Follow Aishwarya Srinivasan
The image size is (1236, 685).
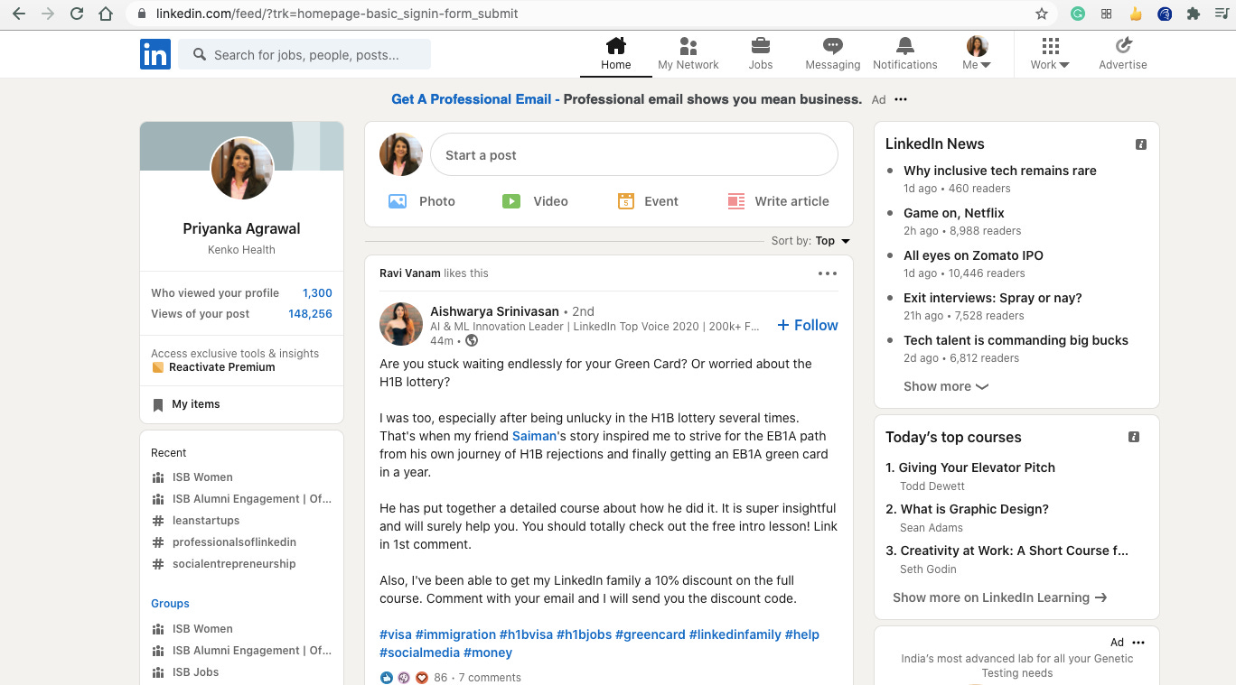coord(808,325)
